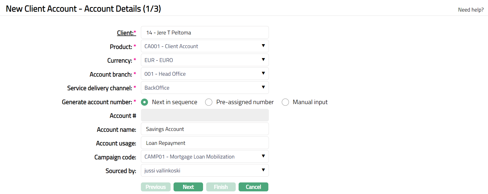The image size is (488, 194).
Task: Click the Previous button
Action: tap(156, 187)
